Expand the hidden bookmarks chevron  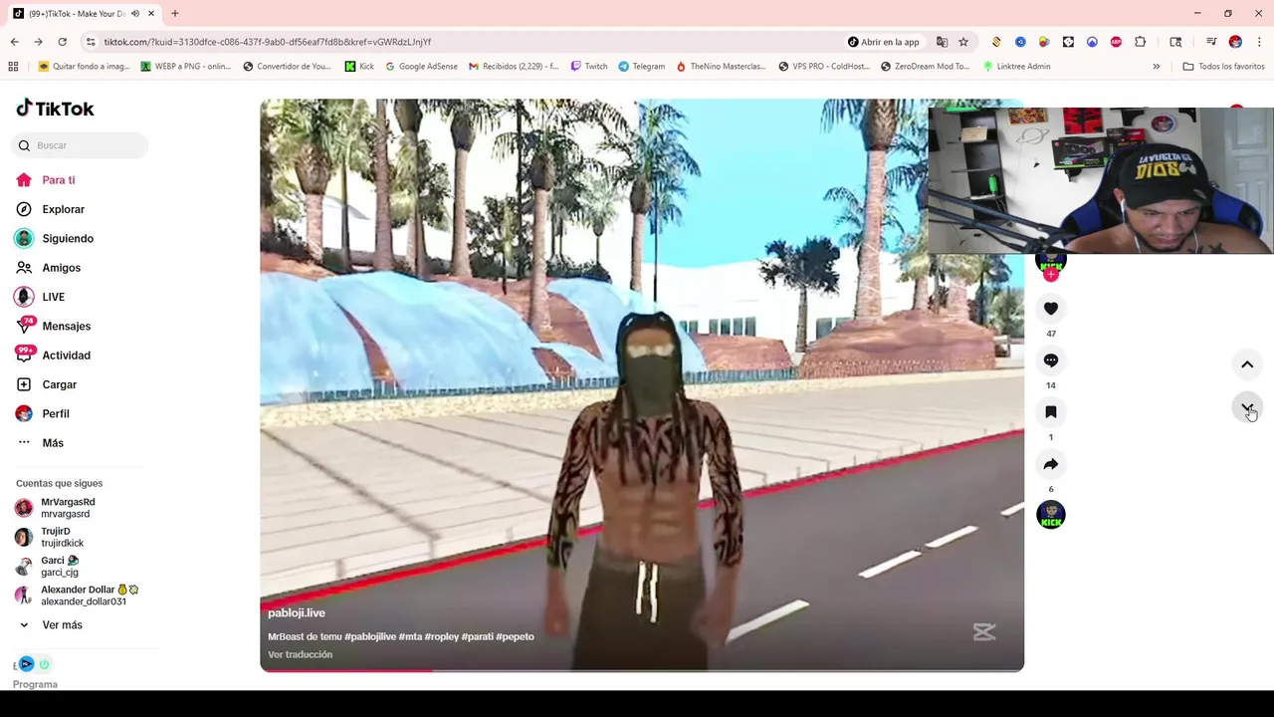click(x=1156, y=67)
